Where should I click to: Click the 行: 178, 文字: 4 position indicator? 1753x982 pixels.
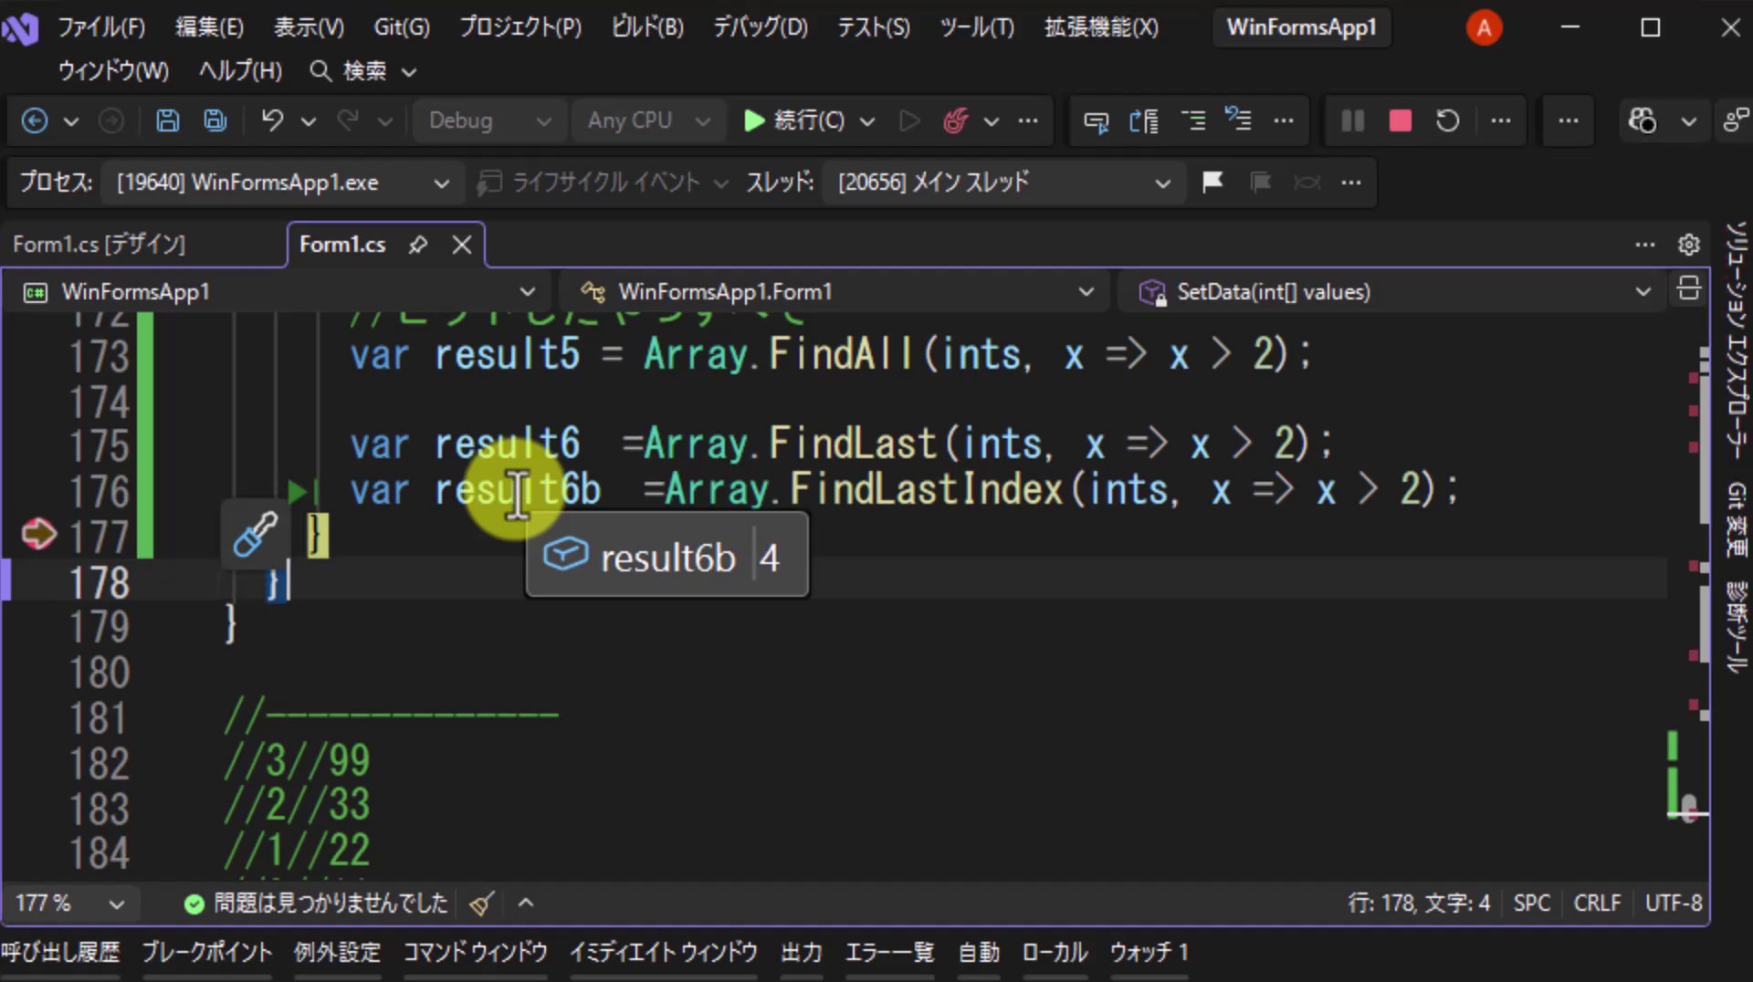coord(1419,904)
